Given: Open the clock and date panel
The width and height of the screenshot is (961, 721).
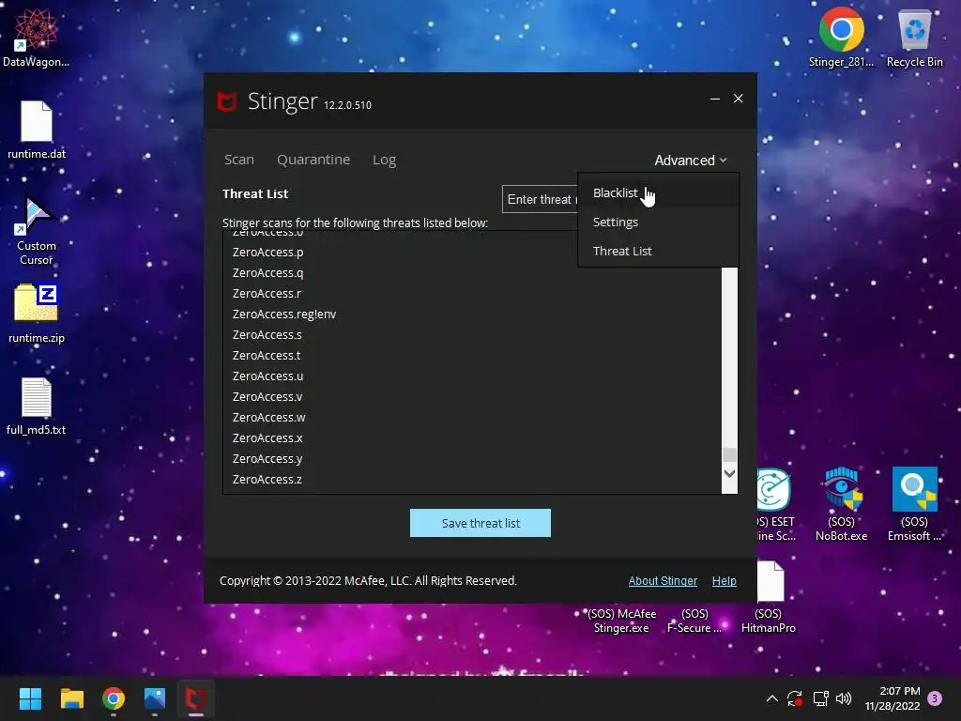Looking at the screenshot, I should (893, 698).
